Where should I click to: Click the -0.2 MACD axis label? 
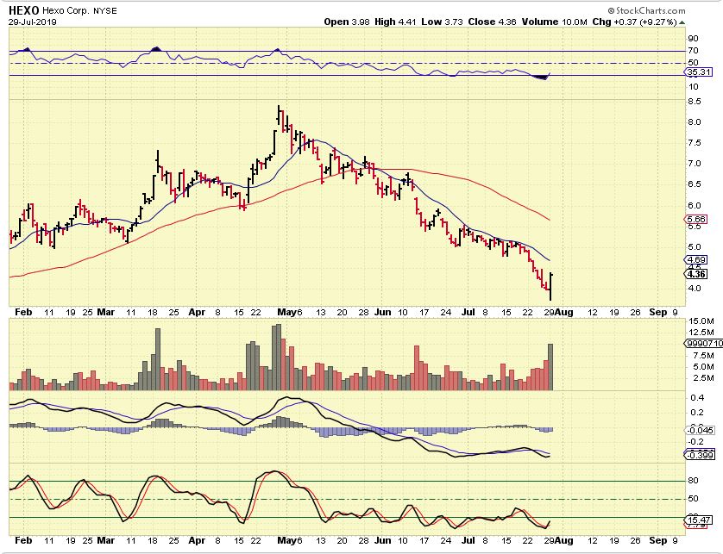695,442
